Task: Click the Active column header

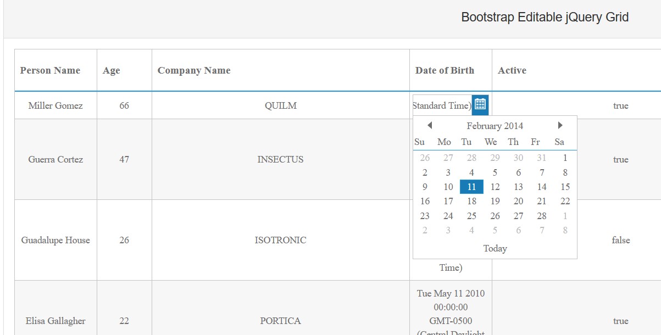Action: coord(512,70)
